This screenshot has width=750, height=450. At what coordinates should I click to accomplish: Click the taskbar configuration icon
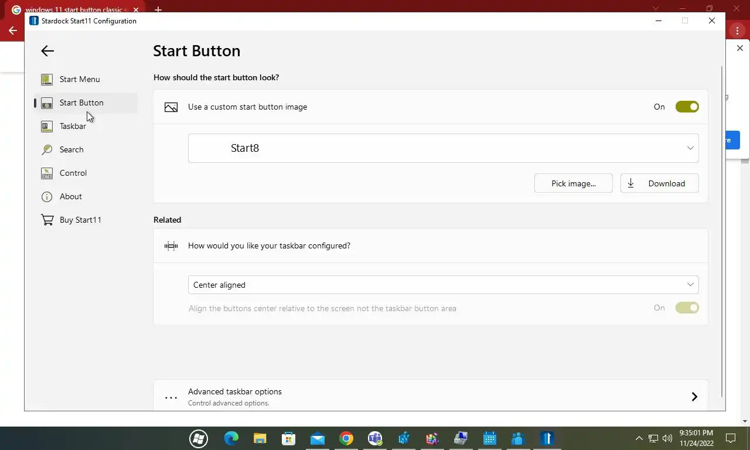[x=171, y=246]
